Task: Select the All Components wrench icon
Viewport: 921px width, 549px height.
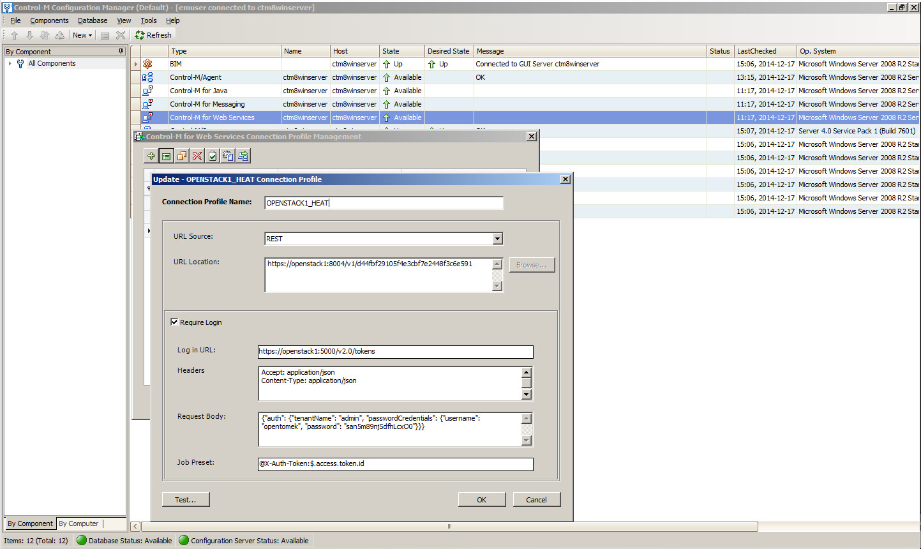Action: (20, 64)
